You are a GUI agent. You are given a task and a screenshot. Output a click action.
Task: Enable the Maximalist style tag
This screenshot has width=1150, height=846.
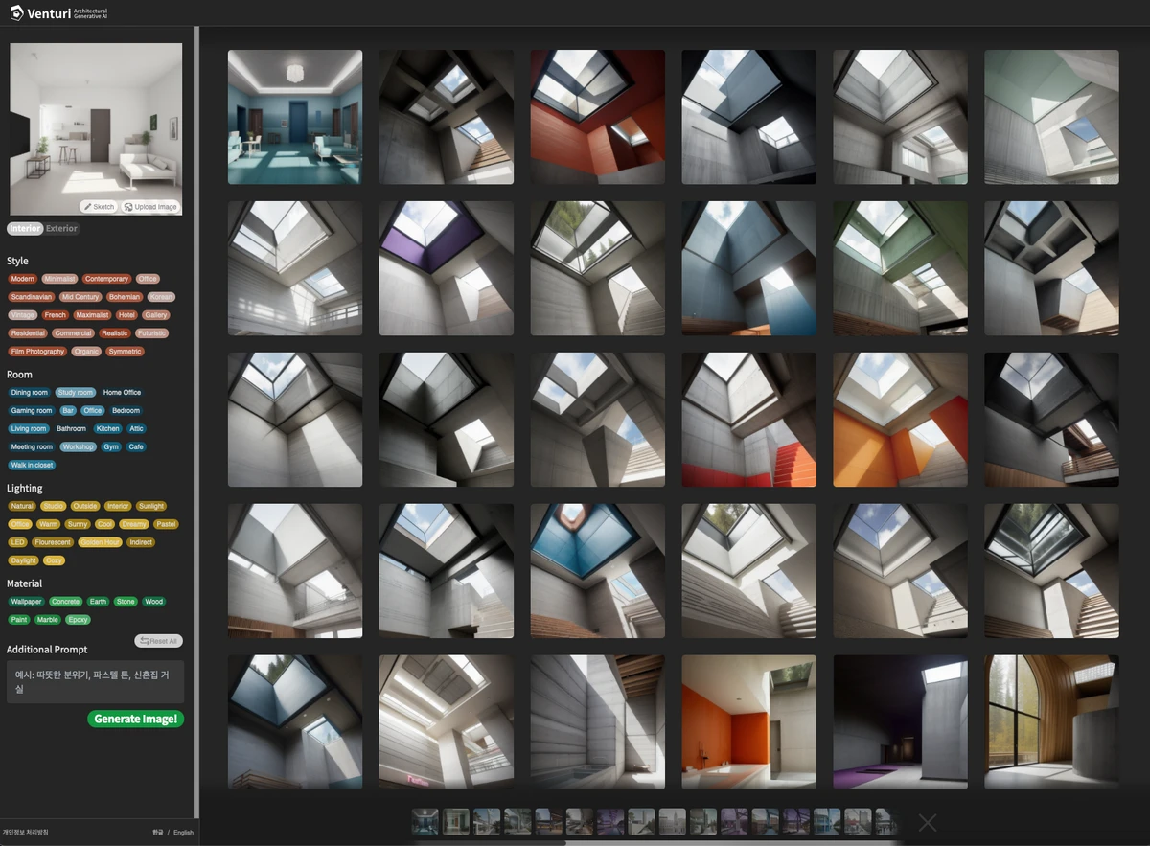(92, 315)
